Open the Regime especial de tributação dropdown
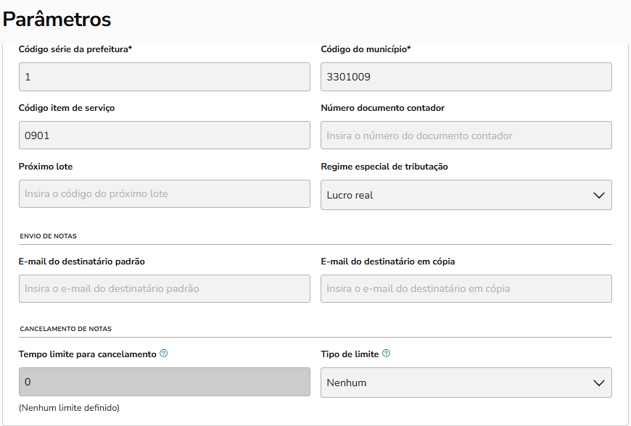Viewport: 631px width, 426px height. click(x=466, y=195)
